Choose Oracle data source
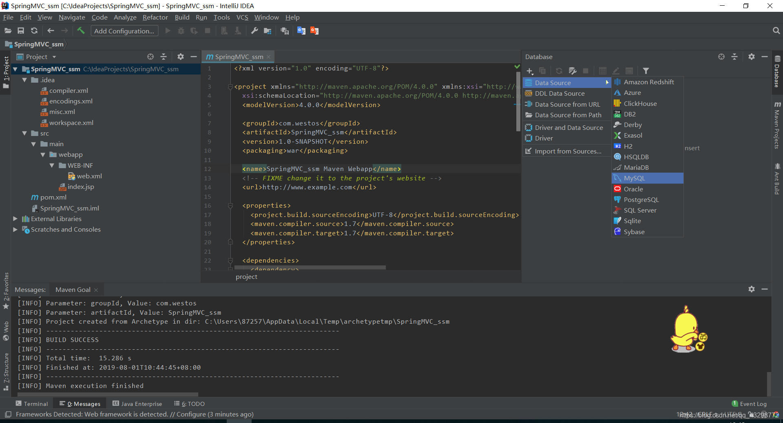This screenshot has width=783, height=423. click(648, 189)
